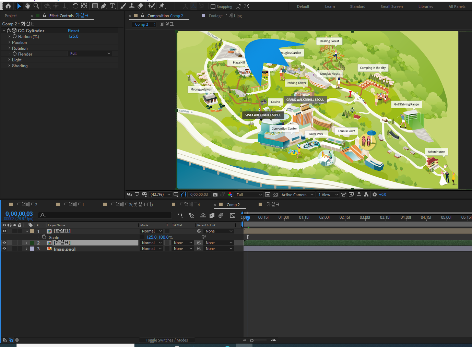This screenshot has height=347, width=472.
Task: Take a snapshot with camera icon
Action: click(215, 194)
